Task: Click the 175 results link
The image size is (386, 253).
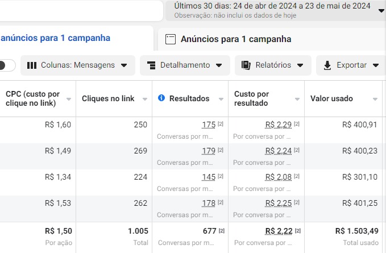Action: [209, 125]
